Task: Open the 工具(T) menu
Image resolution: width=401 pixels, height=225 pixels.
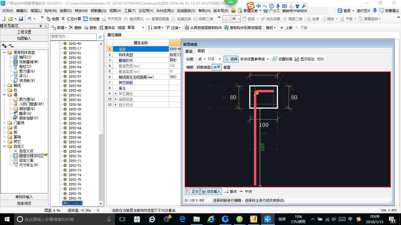Action: click(x=130, y=11)
